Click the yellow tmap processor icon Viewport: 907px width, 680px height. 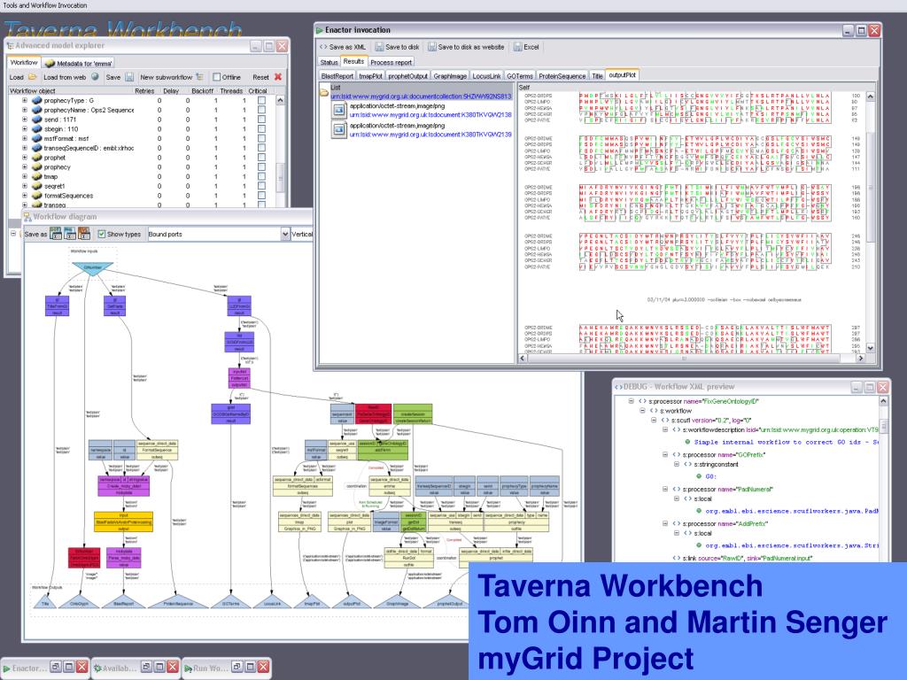click(37, 176)
